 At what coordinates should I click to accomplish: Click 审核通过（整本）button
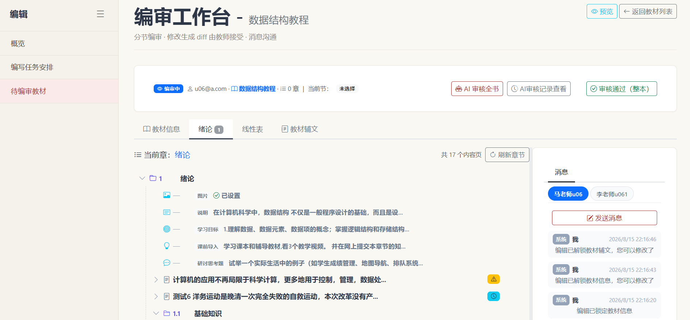tap(622, 89)
